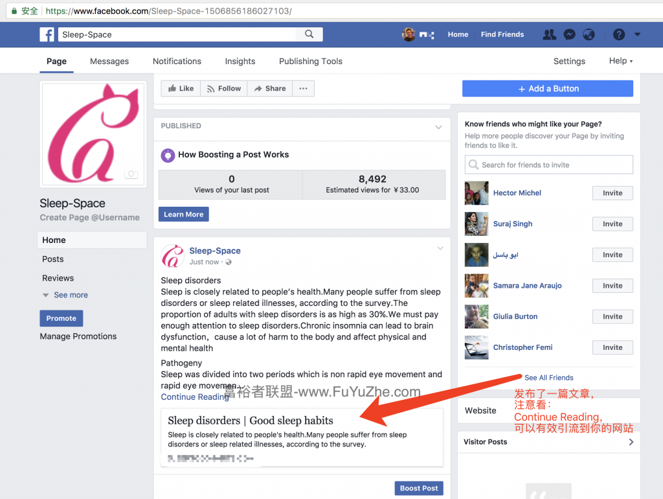Invite Hector Michel
The width and height of the screenshot is (663, 499).
pos(612,193)
